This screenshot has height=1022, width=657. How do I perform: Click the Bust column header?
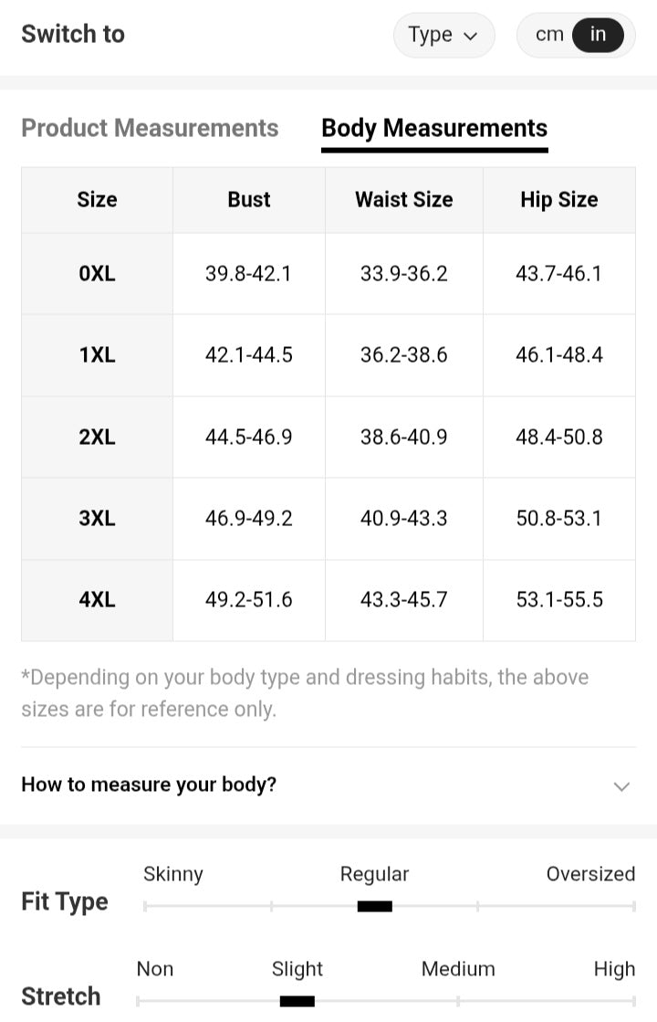(x=249, y=199)
